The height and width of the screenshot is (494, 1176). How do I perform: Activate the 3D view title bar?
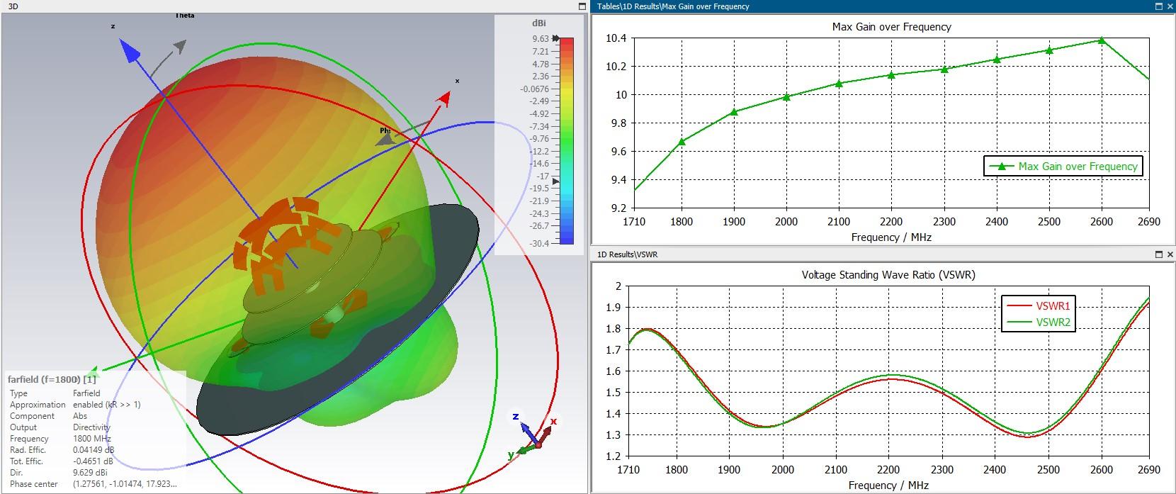click(x=283, y=6)
